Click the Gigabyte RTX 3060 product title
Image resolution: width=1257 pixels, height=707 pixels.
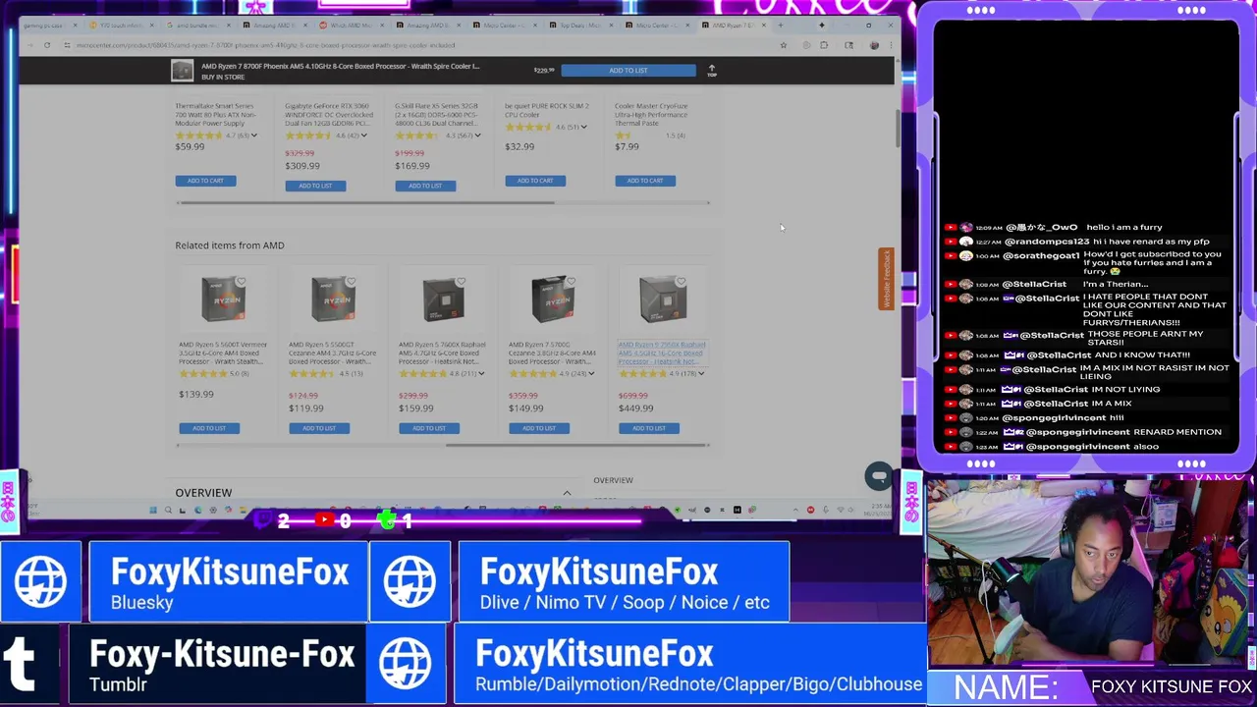pyautogui.click(x=329, y=115)
